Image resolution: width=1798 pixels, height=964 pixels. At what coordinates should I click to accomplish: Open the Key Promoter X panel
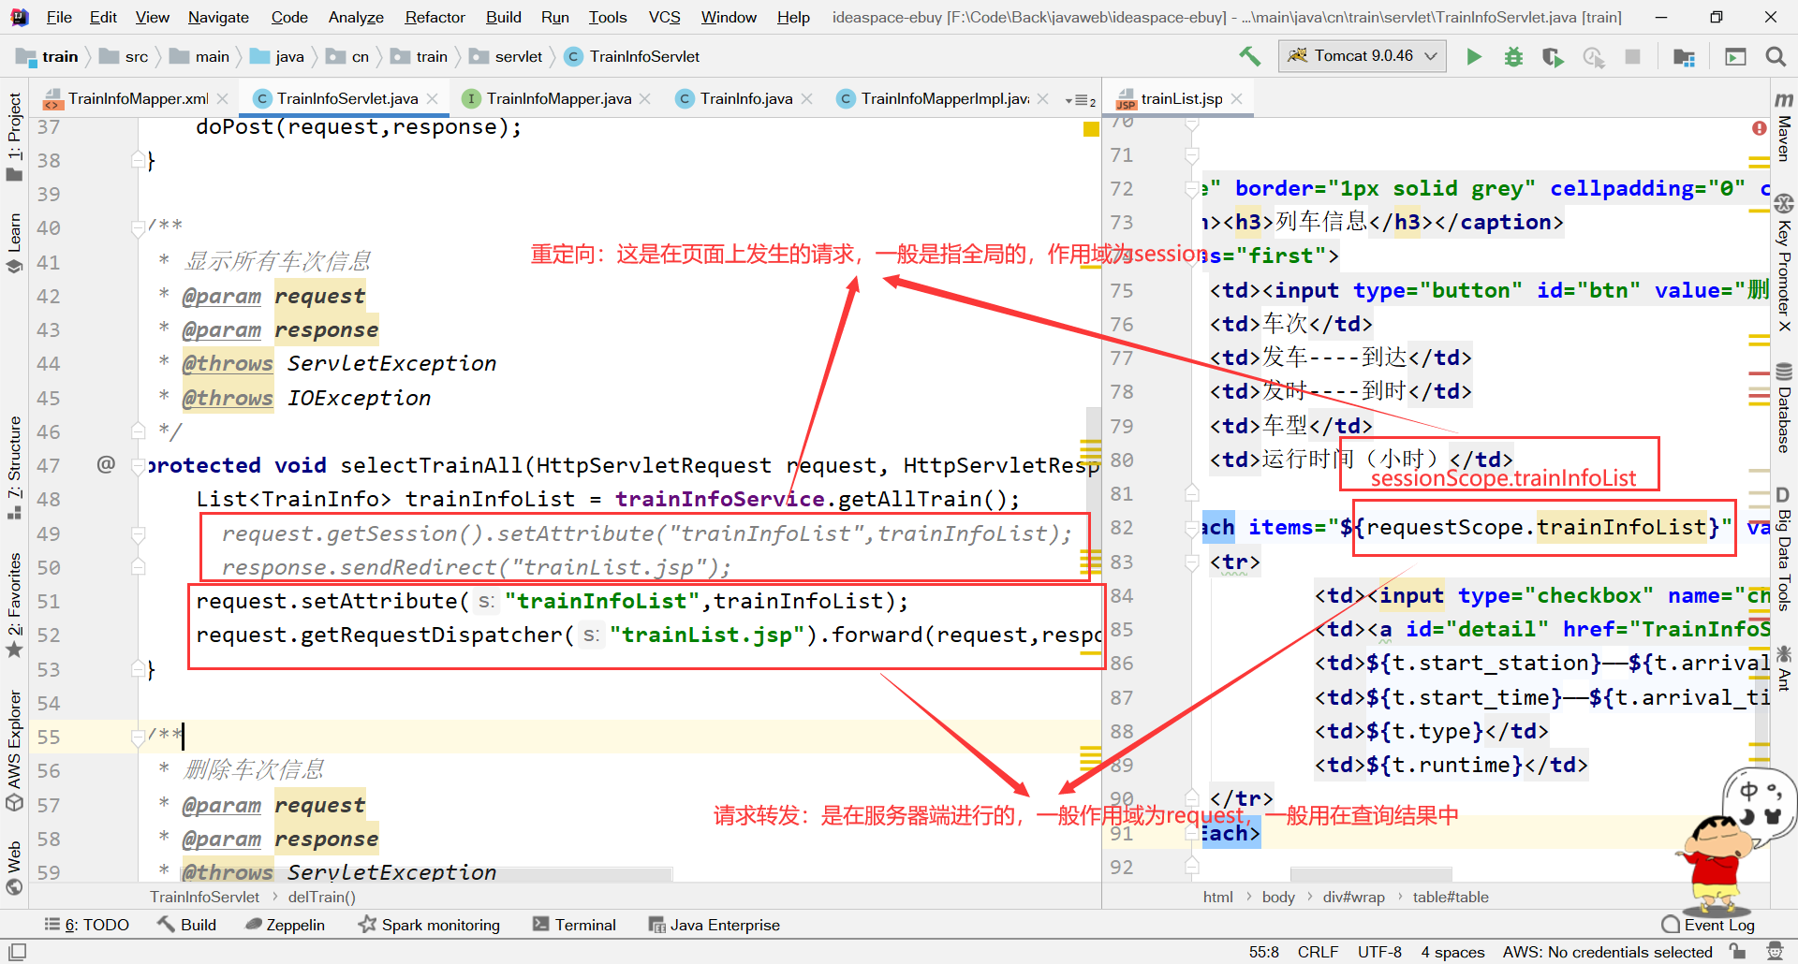coord(1784,264)
